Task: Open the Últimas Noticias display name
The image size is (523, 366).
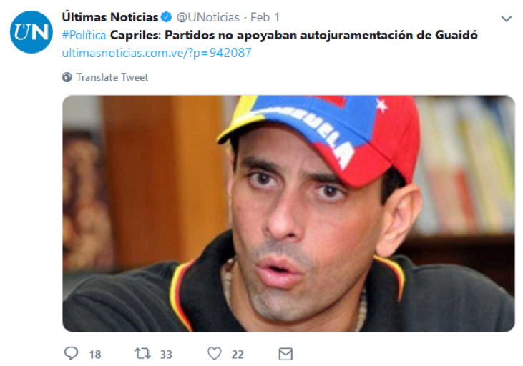Action: pos(110,17)
